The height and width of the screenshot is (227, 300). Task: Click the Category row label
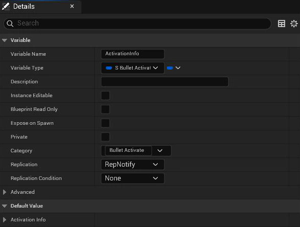(22, 151)
